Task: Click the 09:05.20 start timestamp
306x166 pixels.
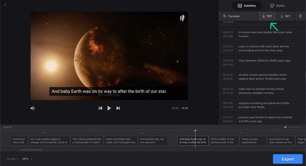Action: click(228, 89)
